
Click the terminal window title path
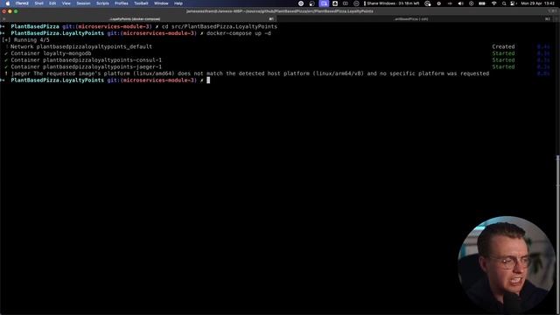(x=280, y=11)
